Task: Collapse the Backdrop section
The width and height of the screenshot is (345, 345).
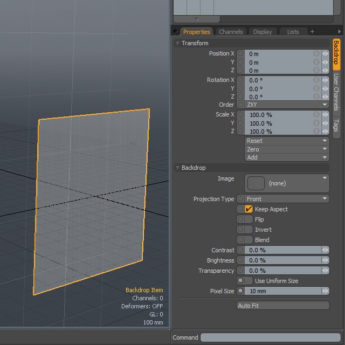Action: (x=177, y=168)
